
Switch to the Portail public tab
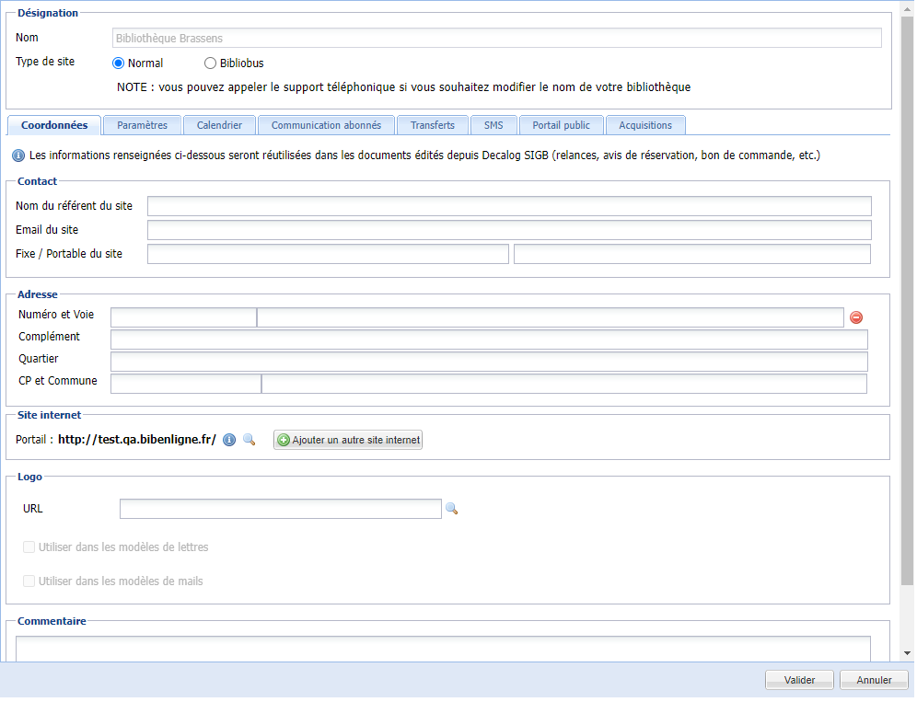pos(561,124)
